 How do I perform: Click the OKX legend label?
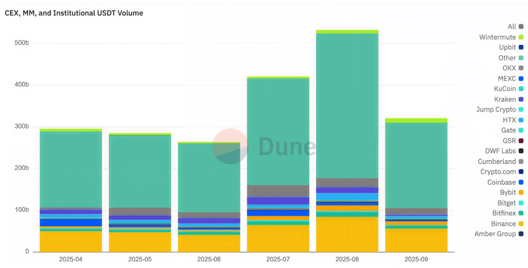509,68
